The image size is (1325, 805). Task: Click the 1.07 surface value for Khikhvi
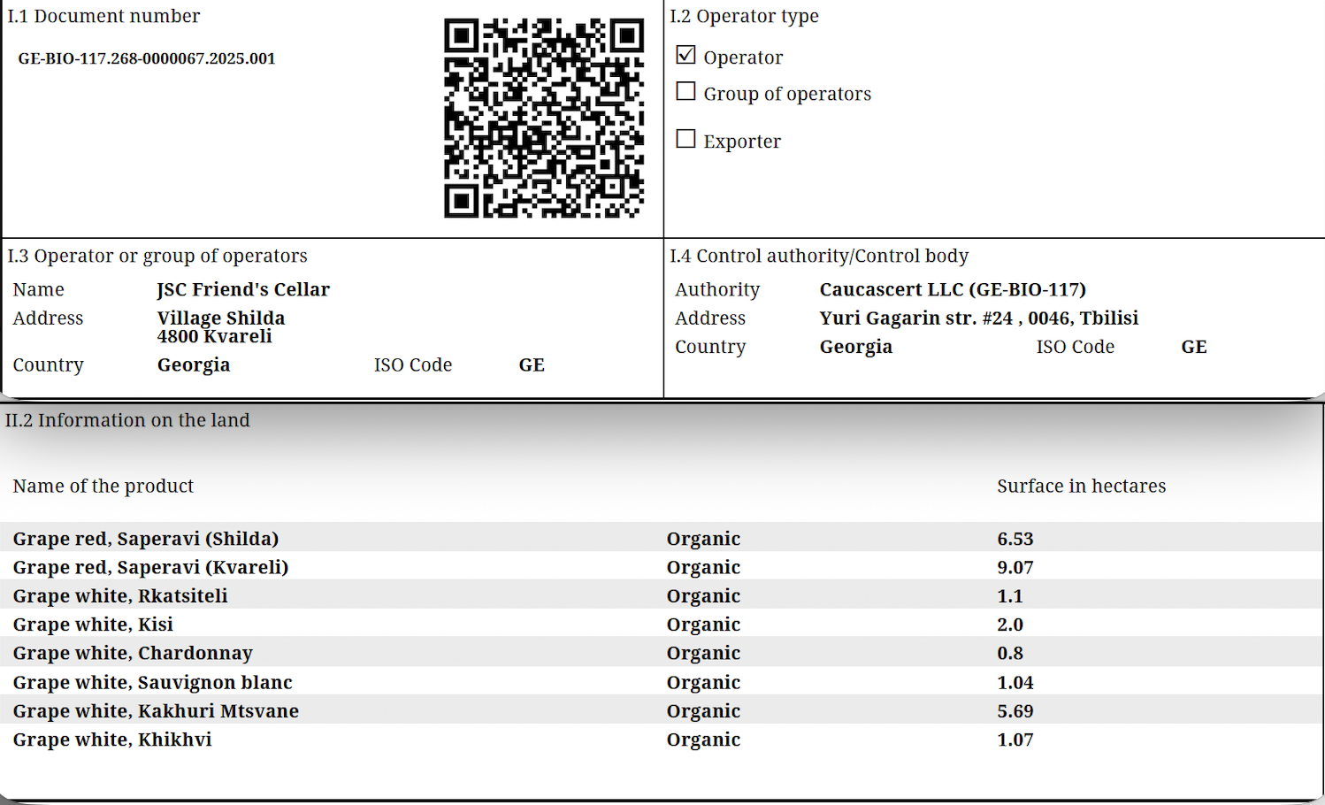[1015, 740]
